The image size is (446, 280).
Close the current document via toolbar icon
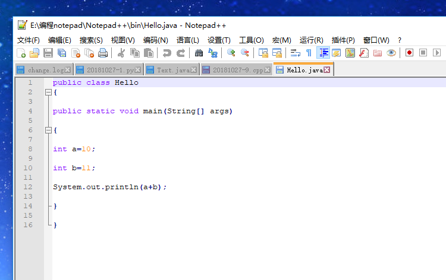[76, 53]
